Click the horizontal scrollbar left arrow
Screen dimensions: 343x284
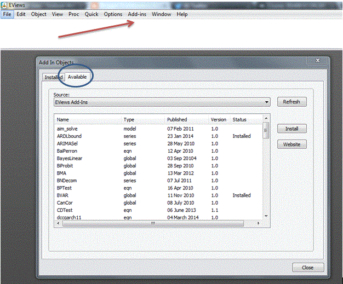(x=58, y=223)
